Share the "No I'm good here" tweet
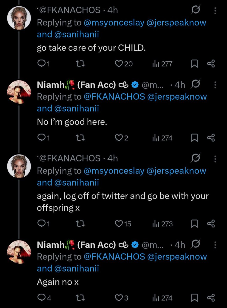227x308 pixels. [211, 138]
